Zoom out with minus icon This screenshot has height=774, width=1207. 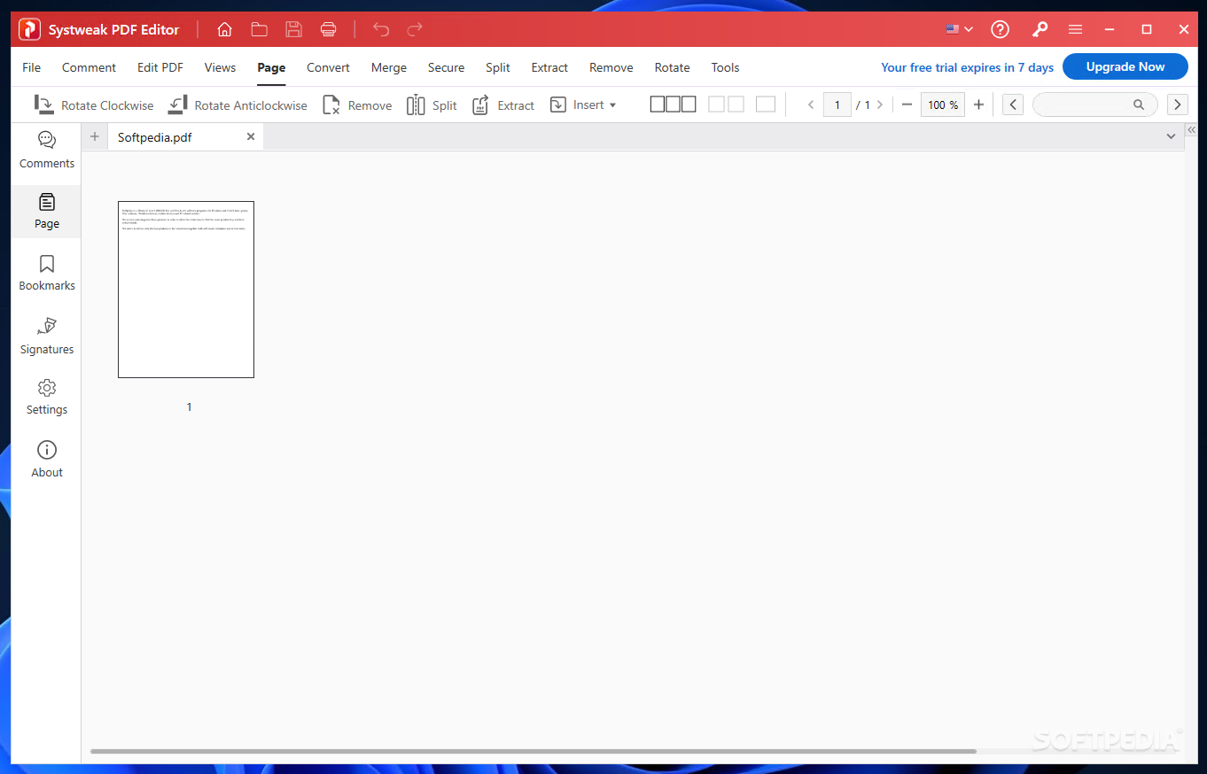[907, 104]
